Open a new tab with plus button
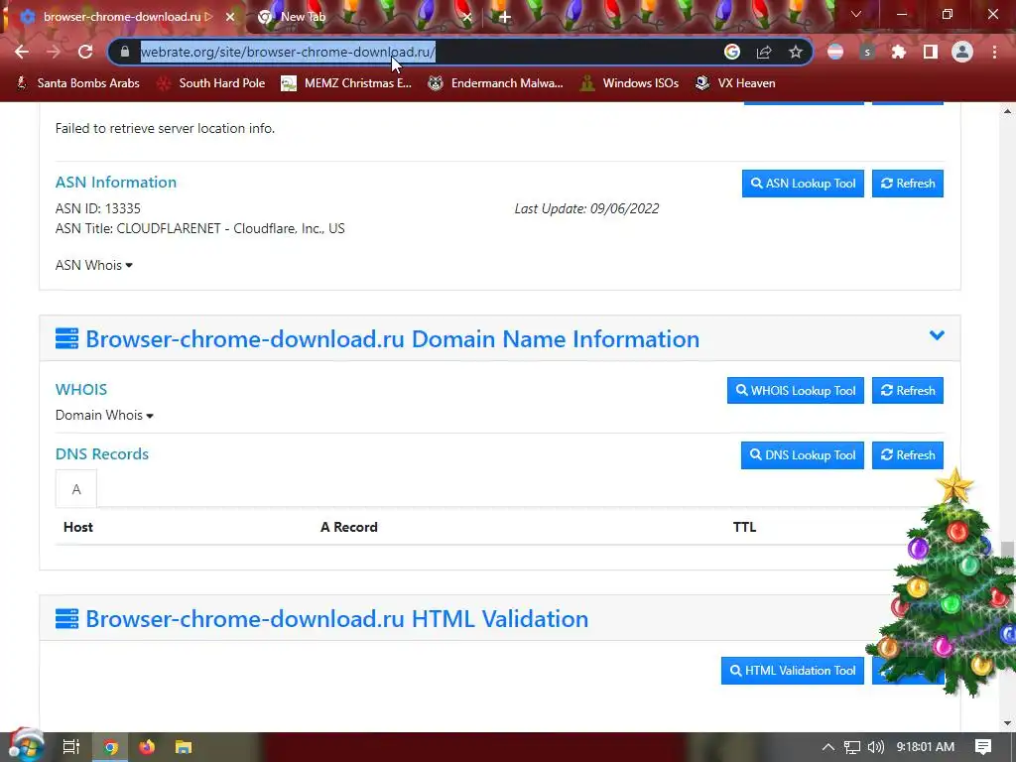This screenshot has height=762, width=1016. (x=505, y=17)
